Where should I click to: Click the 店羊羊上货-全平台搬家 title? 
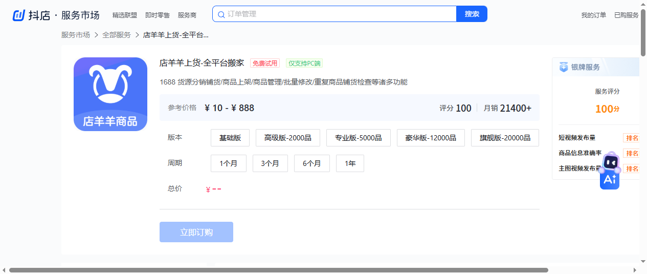coord(202,63)
